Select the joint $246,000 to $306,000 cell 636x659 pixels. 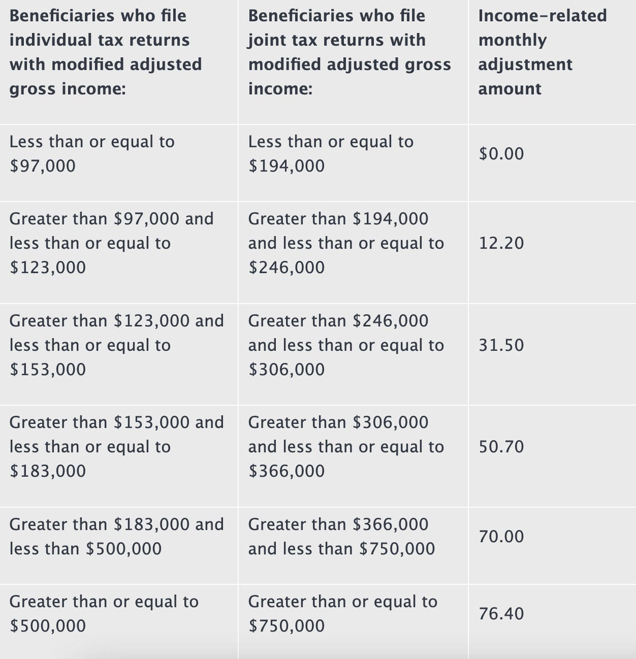[x=346, y=345]
